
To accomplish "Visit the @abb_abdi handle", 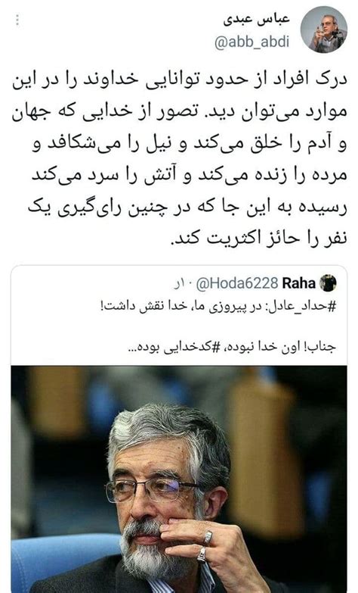I will click(x=252, y=42).
